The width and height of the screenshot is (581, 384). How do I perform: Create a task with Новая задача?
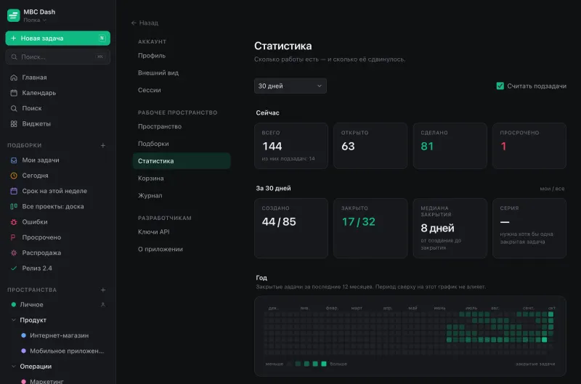58,38
